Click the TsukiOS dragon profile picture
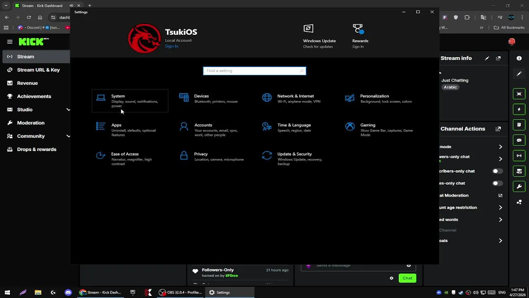Screen dimensions: 529x298 pyautogui.click(x=145, y=38)
